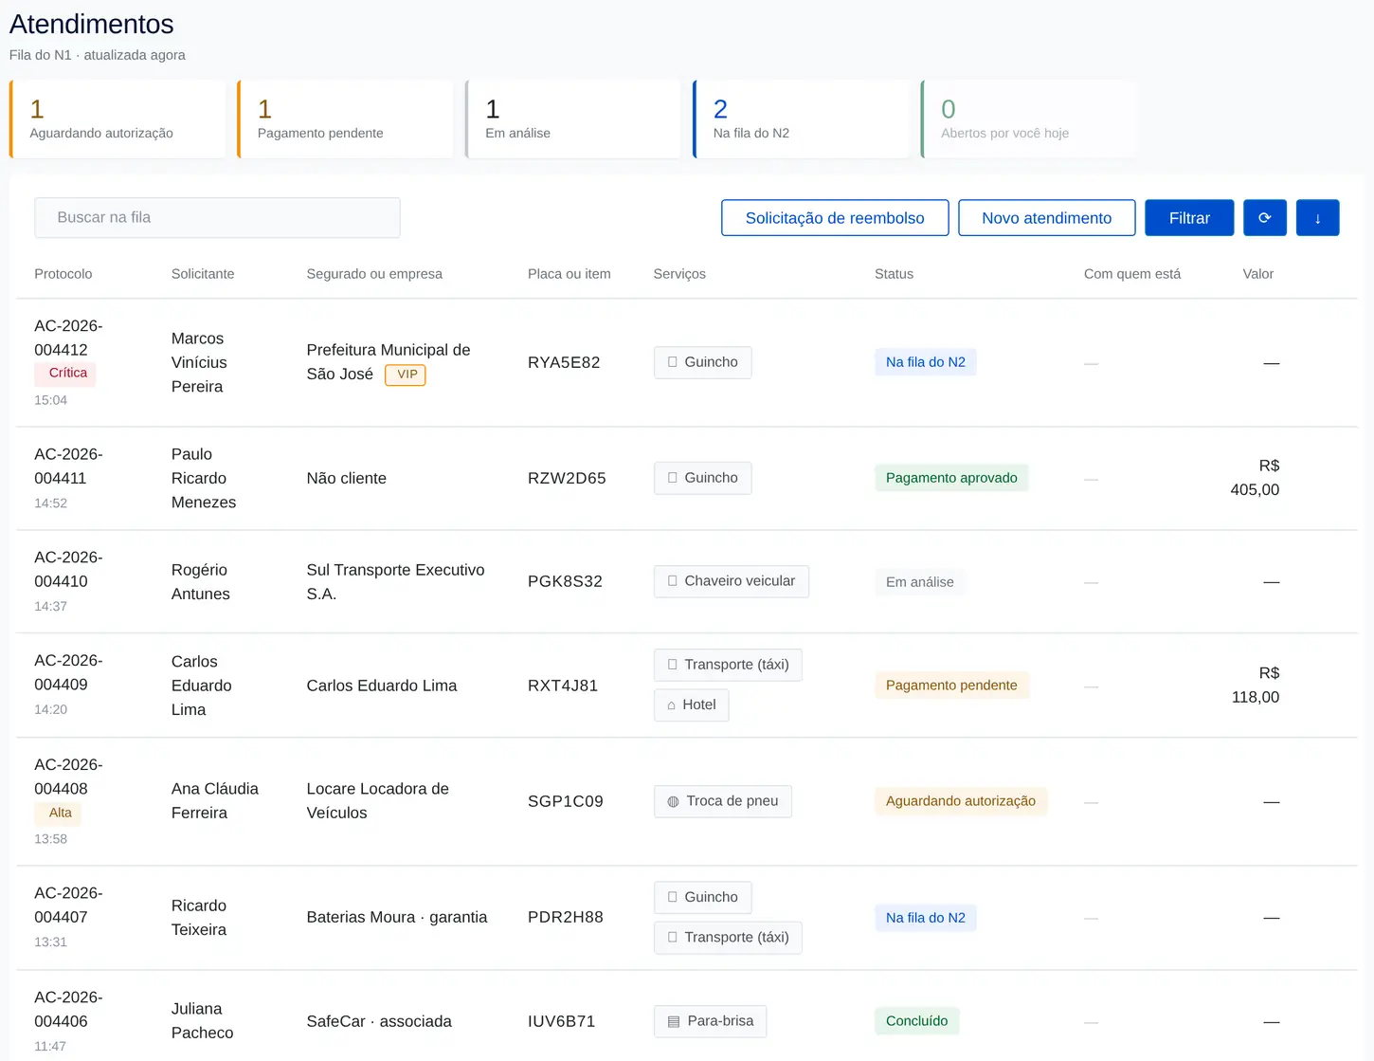
Task: Select the Abertos por você hoje card
Action: click(1029, 119)
